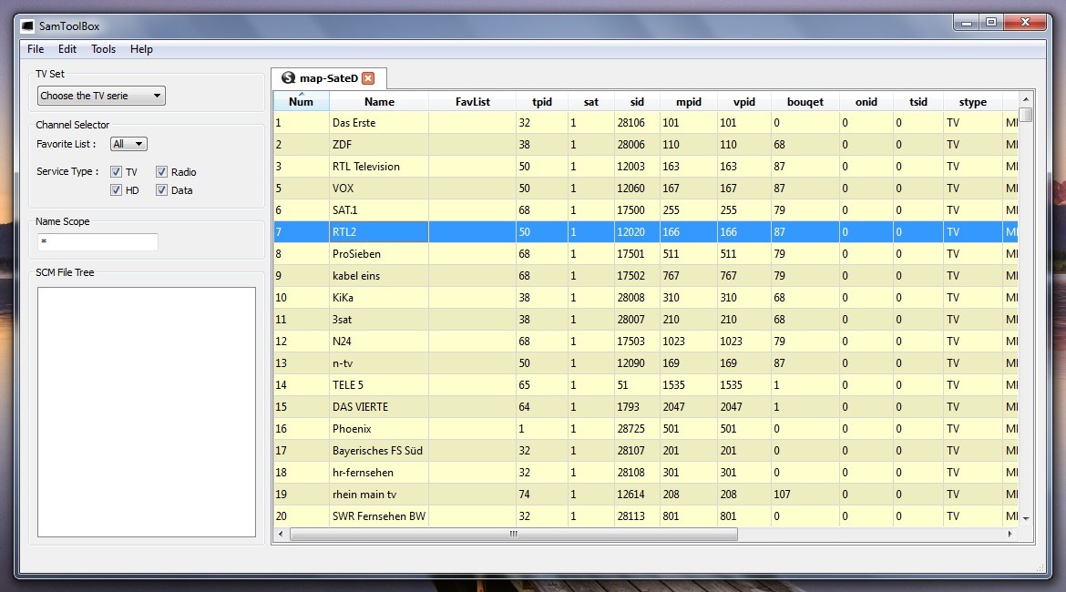1066x592 pixels.
Task: Maximize the SamToolBox window
Action: point(990,23)
